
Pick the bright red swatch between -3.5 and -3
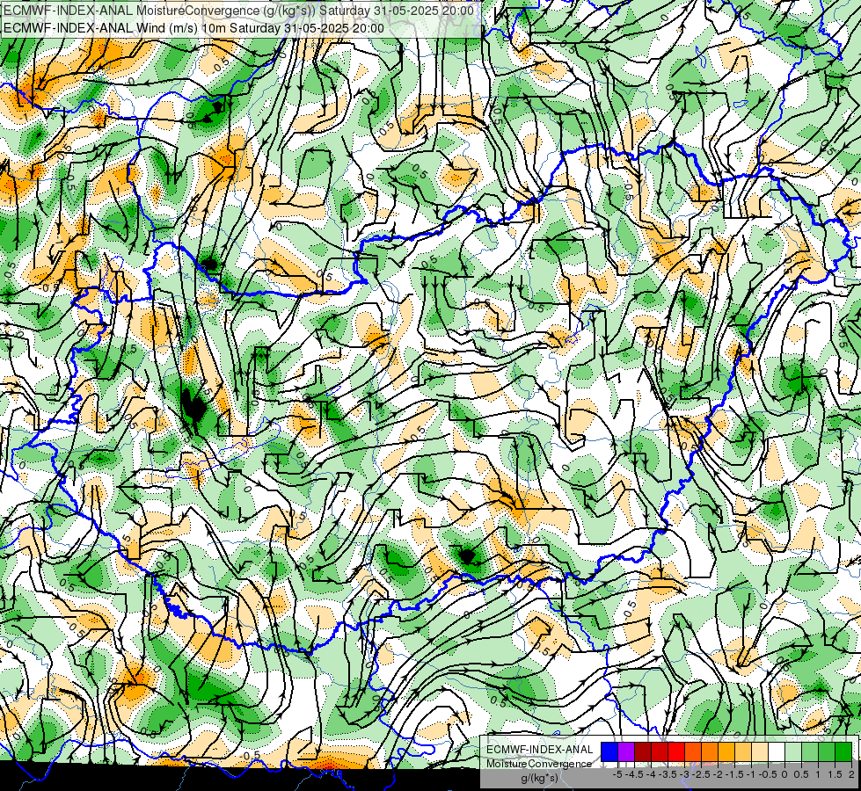point(676,752)
